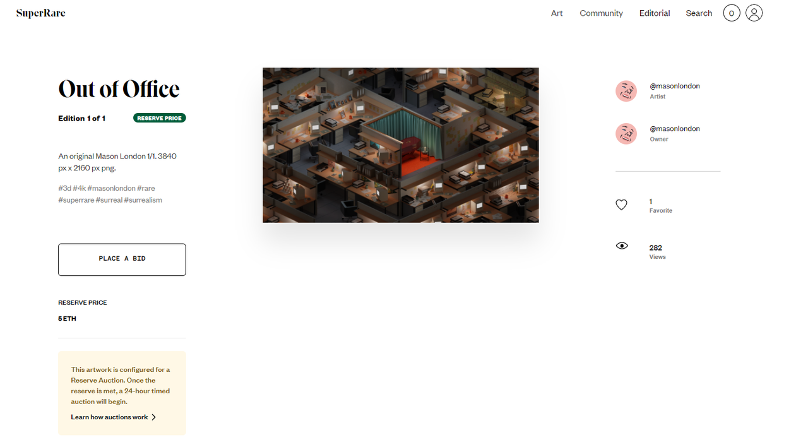Image resolution: width=808 pixels, height=447 pixels.
Task: Click the artist avatar for @masonlondon
Action: (626, 91)
